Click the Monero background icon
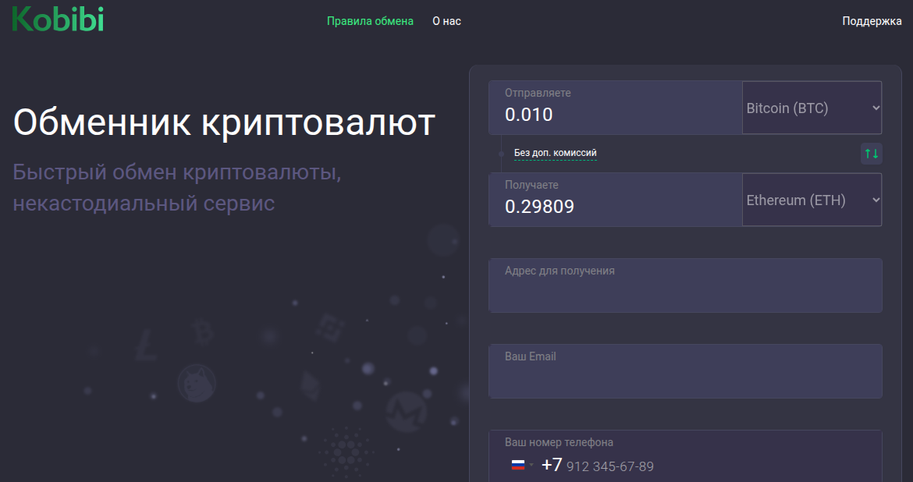Image resolution: width=913 pixels, height=482 pixels. tap(406, 411)
